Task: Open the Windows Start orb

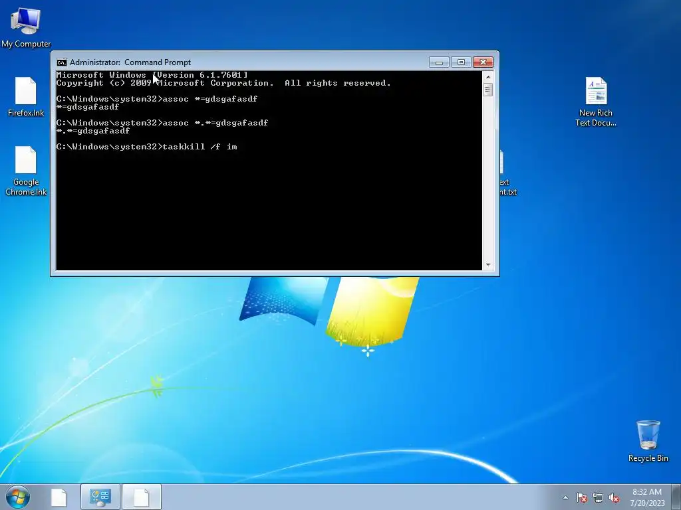Action: click(18, 497)
